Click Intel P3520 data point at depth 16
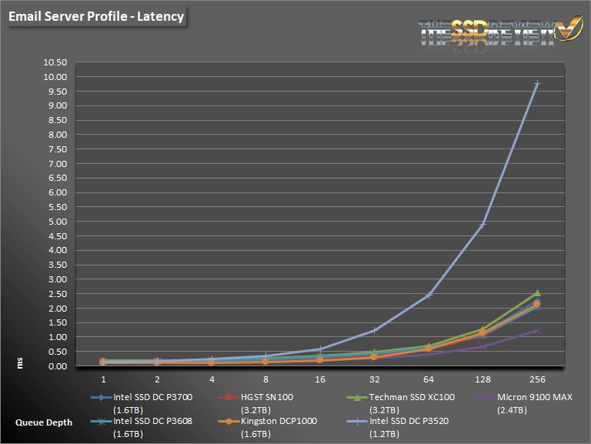Image resolution: width=591 pixels, height=444 pixels. click(320, 349)
